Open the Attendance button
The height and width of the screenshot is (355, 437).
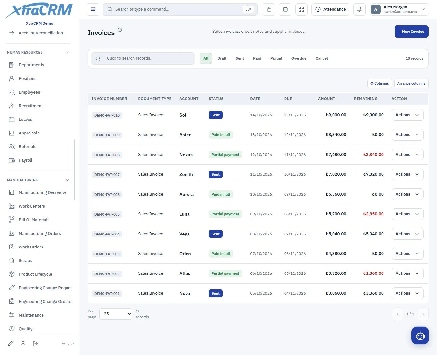click(x=330, y=9)
